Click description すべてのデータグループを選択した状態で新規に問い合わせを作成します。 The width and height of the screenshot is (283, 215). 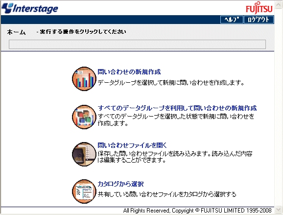pyautogui.click(x=176, y=119)
